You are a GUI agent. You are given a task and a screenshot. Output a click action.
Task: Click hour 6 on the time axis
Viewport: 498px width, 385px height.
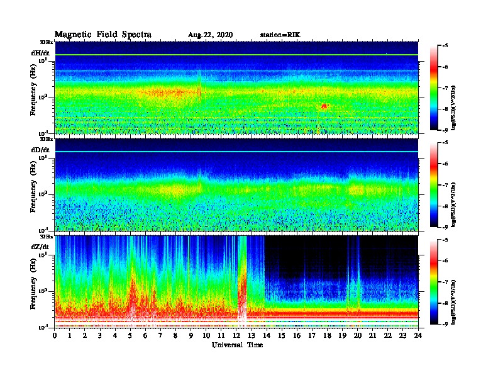145,335
